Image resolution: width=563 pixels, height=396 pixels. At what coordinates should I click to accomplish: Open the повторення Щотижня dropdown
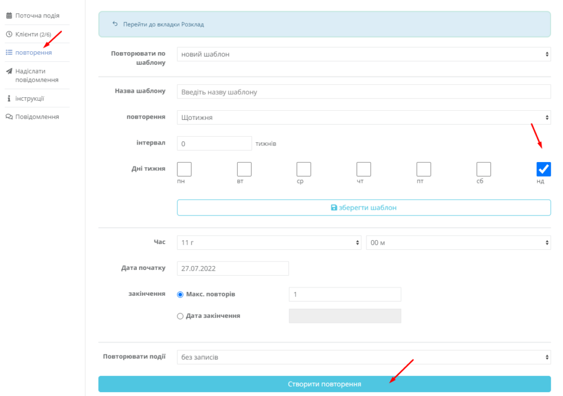364,118
